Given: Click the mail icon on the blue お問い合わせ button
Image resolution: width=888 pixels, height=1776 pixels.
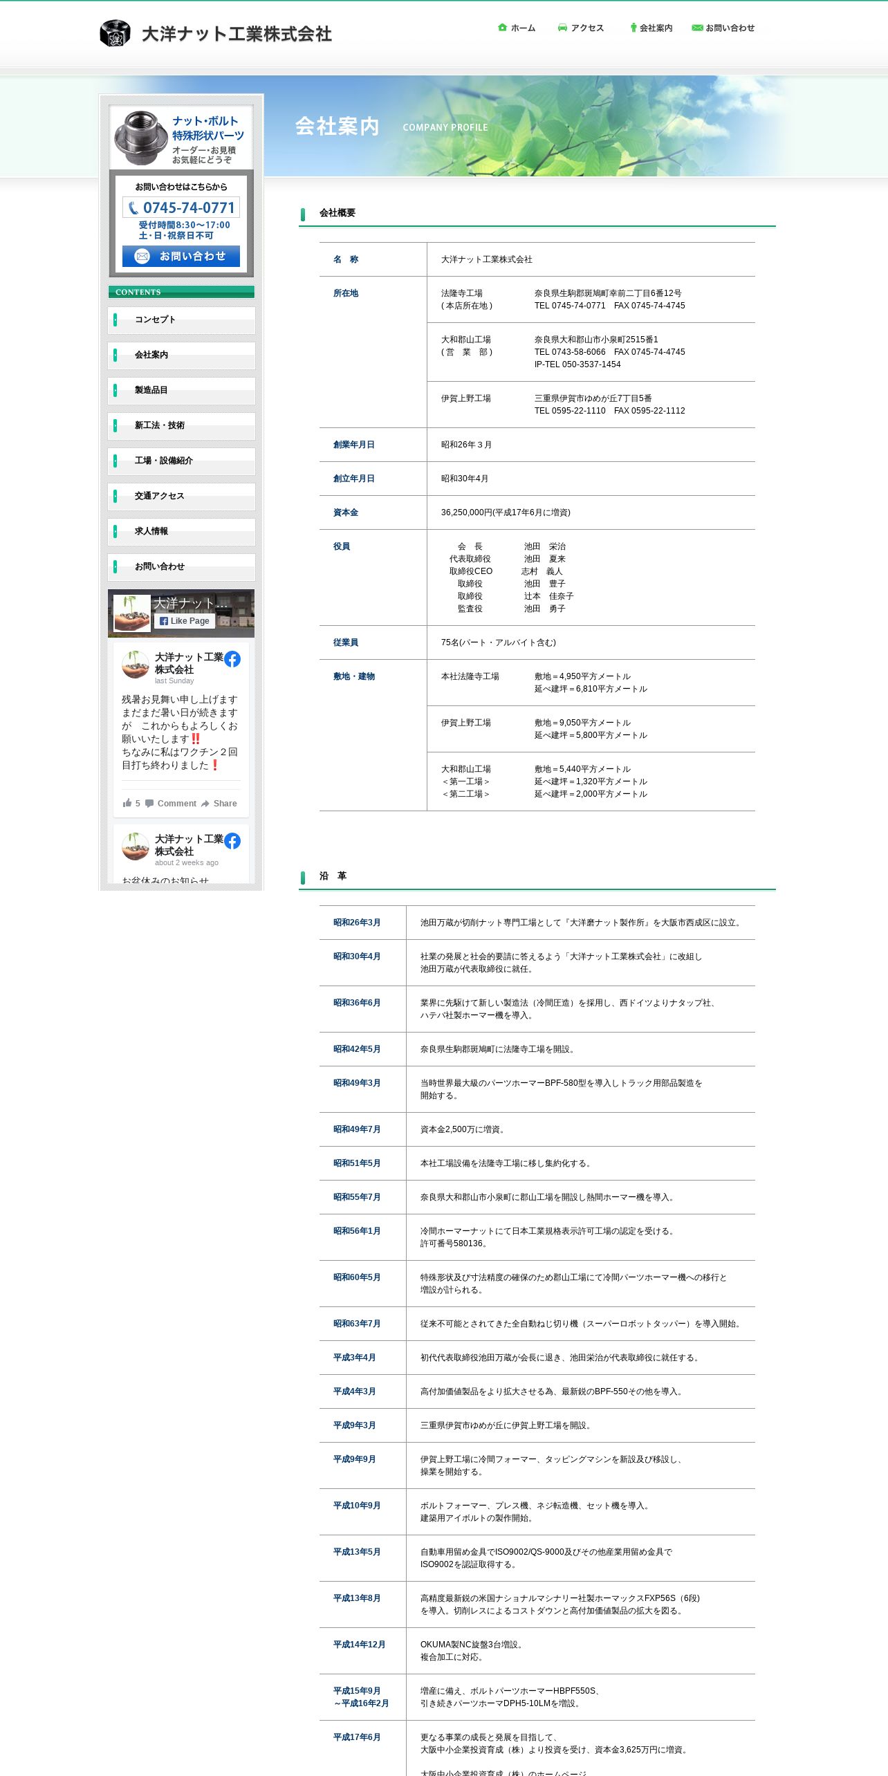Looking at the screenshot, I should coord(142,256).
